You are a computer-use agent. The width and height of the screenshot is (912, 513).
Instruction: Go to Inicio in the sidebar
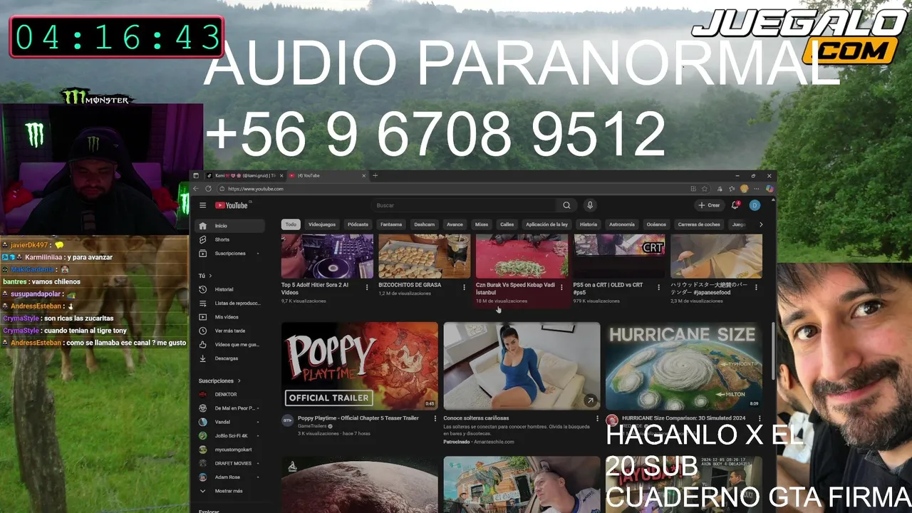click(229, 226)
